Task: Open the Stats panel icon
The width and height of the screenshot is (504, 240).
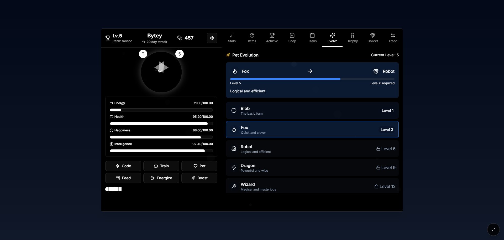Action: click(x=232, y=38)
